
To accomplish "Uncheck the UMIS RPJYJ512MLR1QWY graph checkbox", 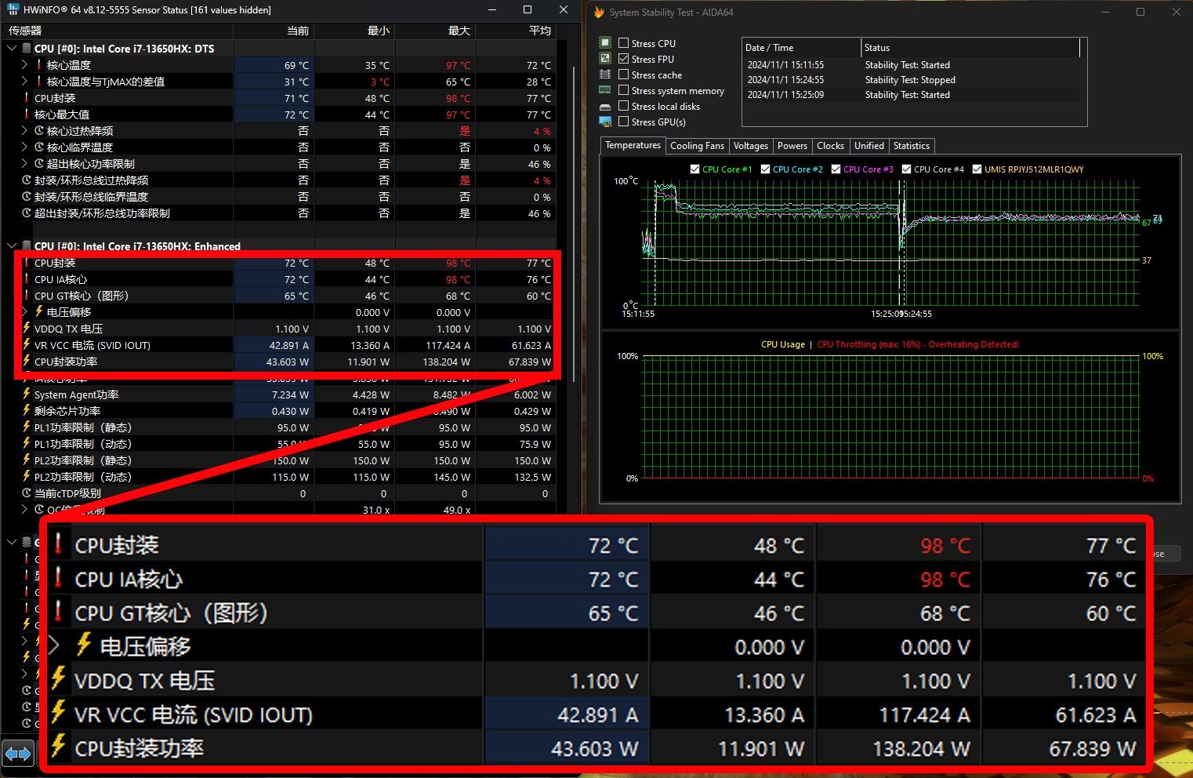I will click(977, 169).
